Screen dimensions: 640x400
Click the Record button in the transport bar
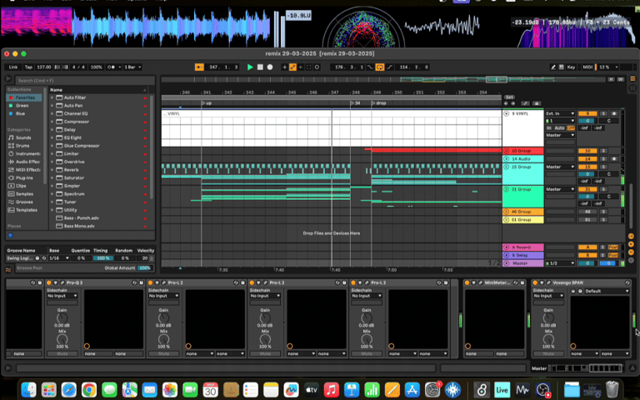(271, 67)
